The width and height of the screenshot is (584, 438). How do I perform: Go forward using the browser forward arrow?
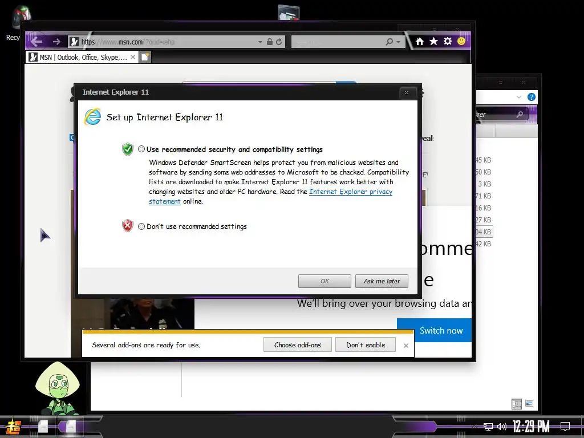(x=56, y=41)
